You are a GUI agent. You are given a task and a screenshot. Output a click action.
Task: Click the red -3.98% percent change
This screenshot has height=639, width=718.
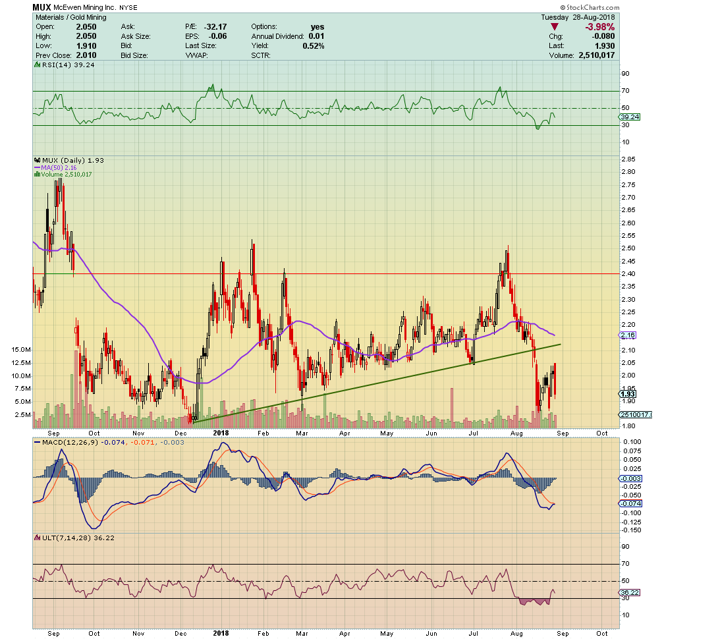pos(600,27)
